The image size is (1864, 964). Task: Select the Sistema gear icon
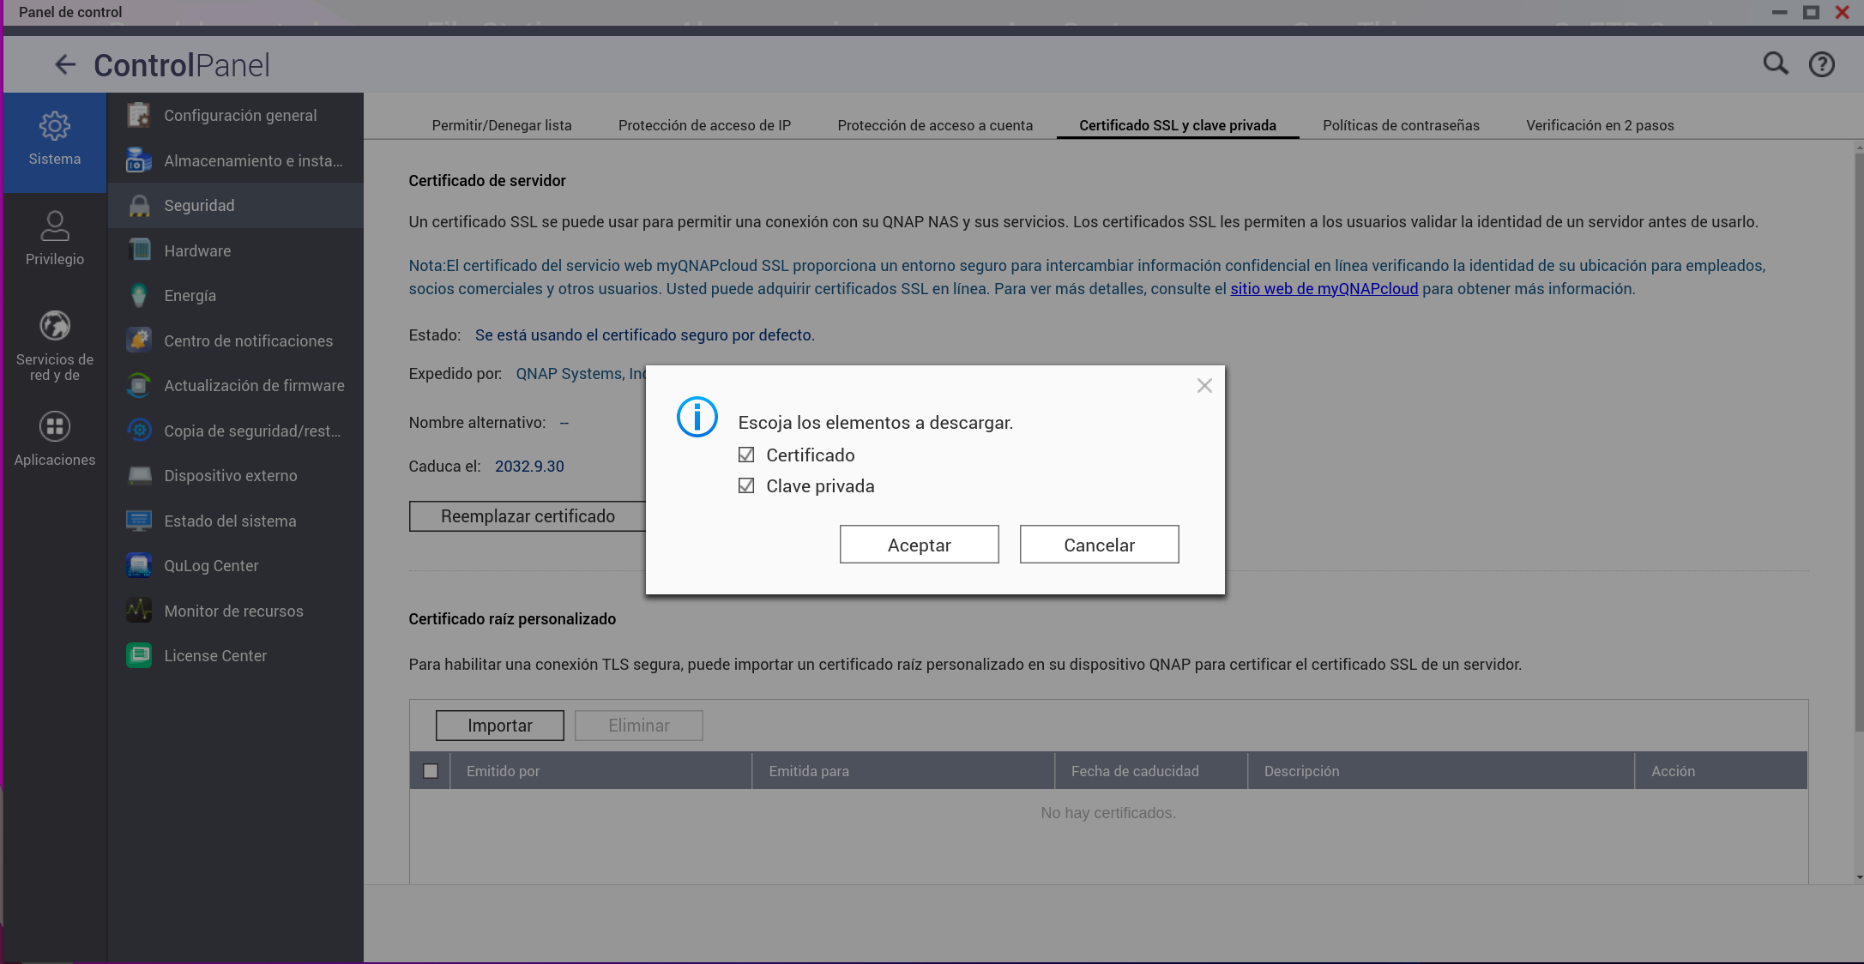point(54,127)
